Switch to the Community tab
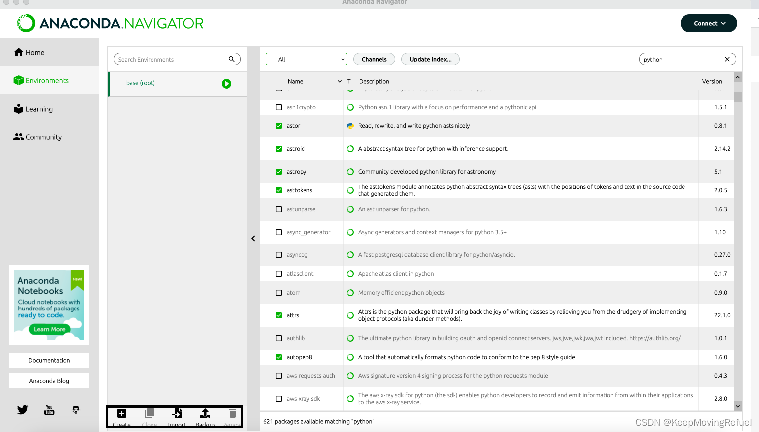The image size is (759, 432). (x=50, y=137)
